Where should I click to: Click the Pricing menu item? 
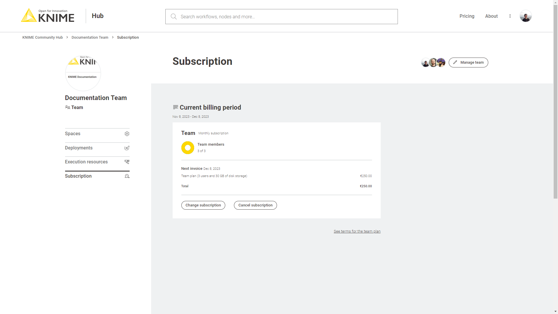[x=467, y=16]
